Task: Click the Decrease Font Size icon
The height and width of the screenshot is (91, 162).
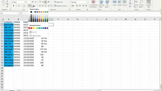Action: 35,2
